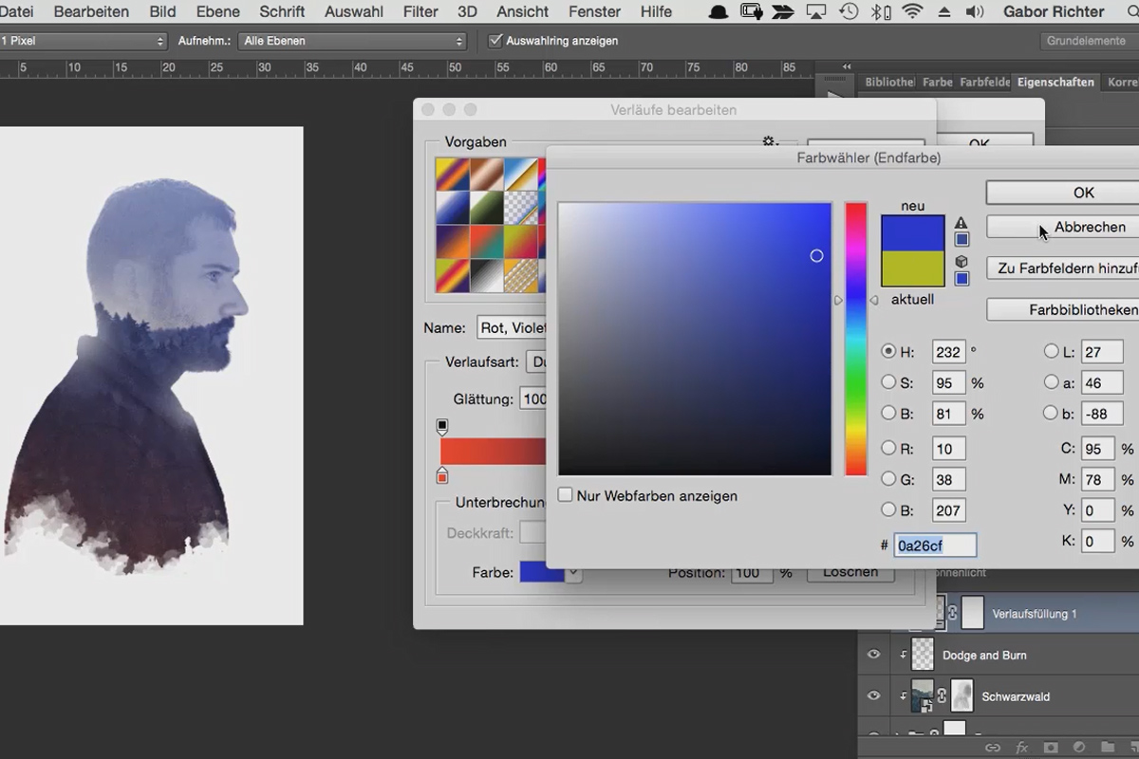Enable Nur Webfarben anzeigen checkbox

[x=566, y=495]
